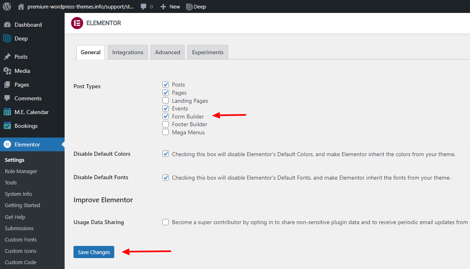The image size is (470, 269).
Task: Click the Pages icon in sidebar
Action: click(7, 85)
